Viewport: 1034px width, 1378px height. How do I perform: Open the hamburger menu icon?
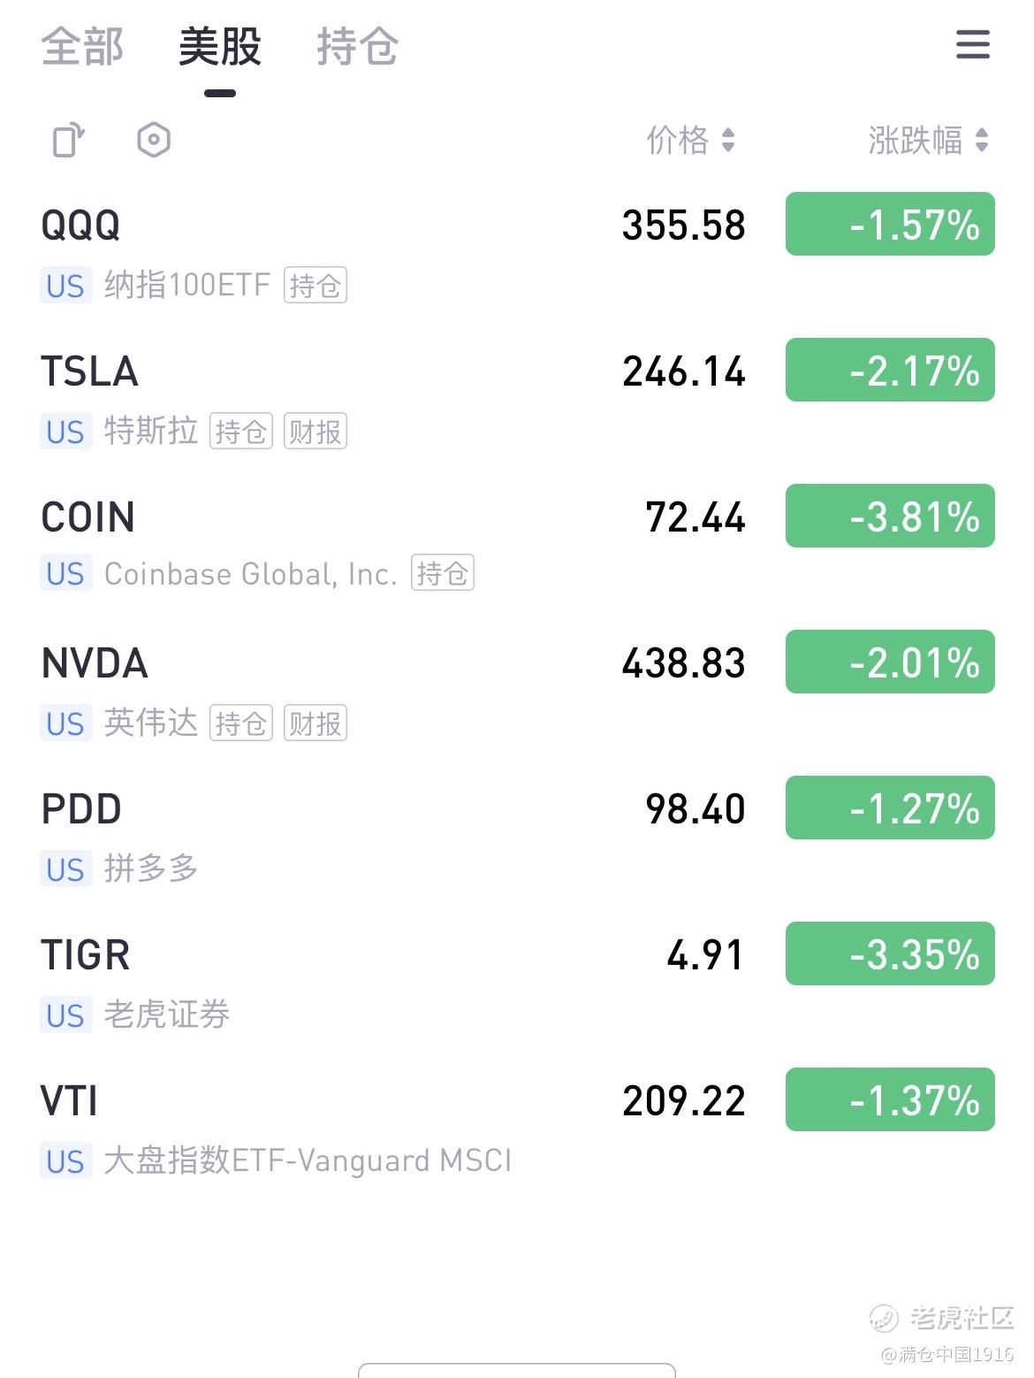(x=972, y=44)
